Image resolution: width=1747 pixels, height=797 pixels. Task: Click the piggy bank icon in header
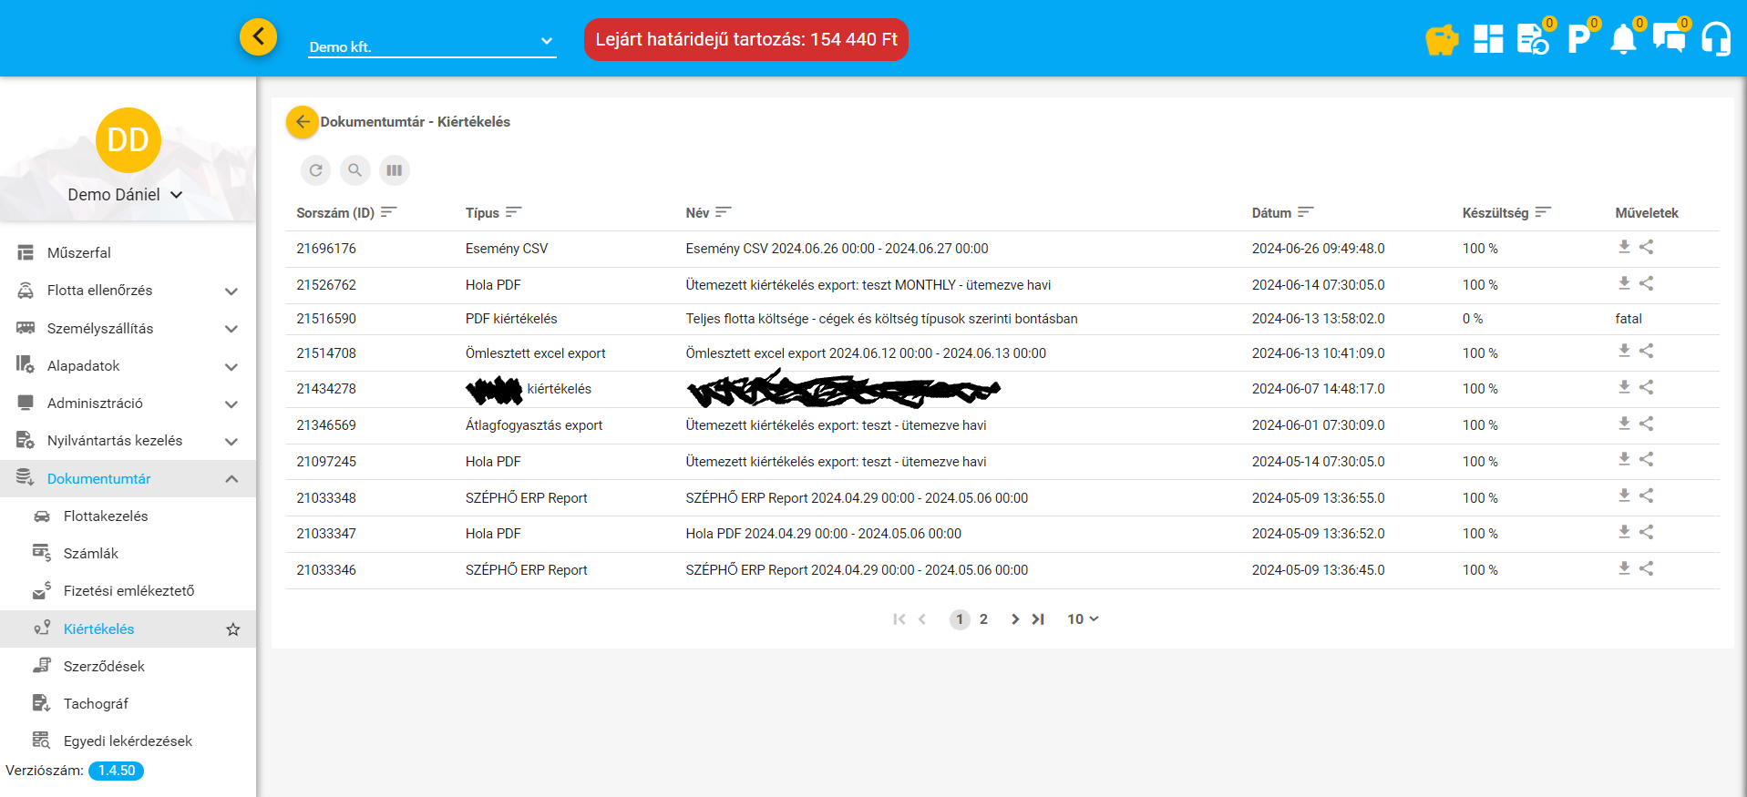point(1442,40)
